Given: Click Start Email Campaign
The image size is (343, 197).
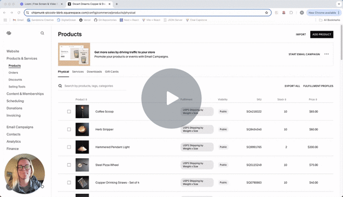Looking at the screenshot, I should (304, 54).
